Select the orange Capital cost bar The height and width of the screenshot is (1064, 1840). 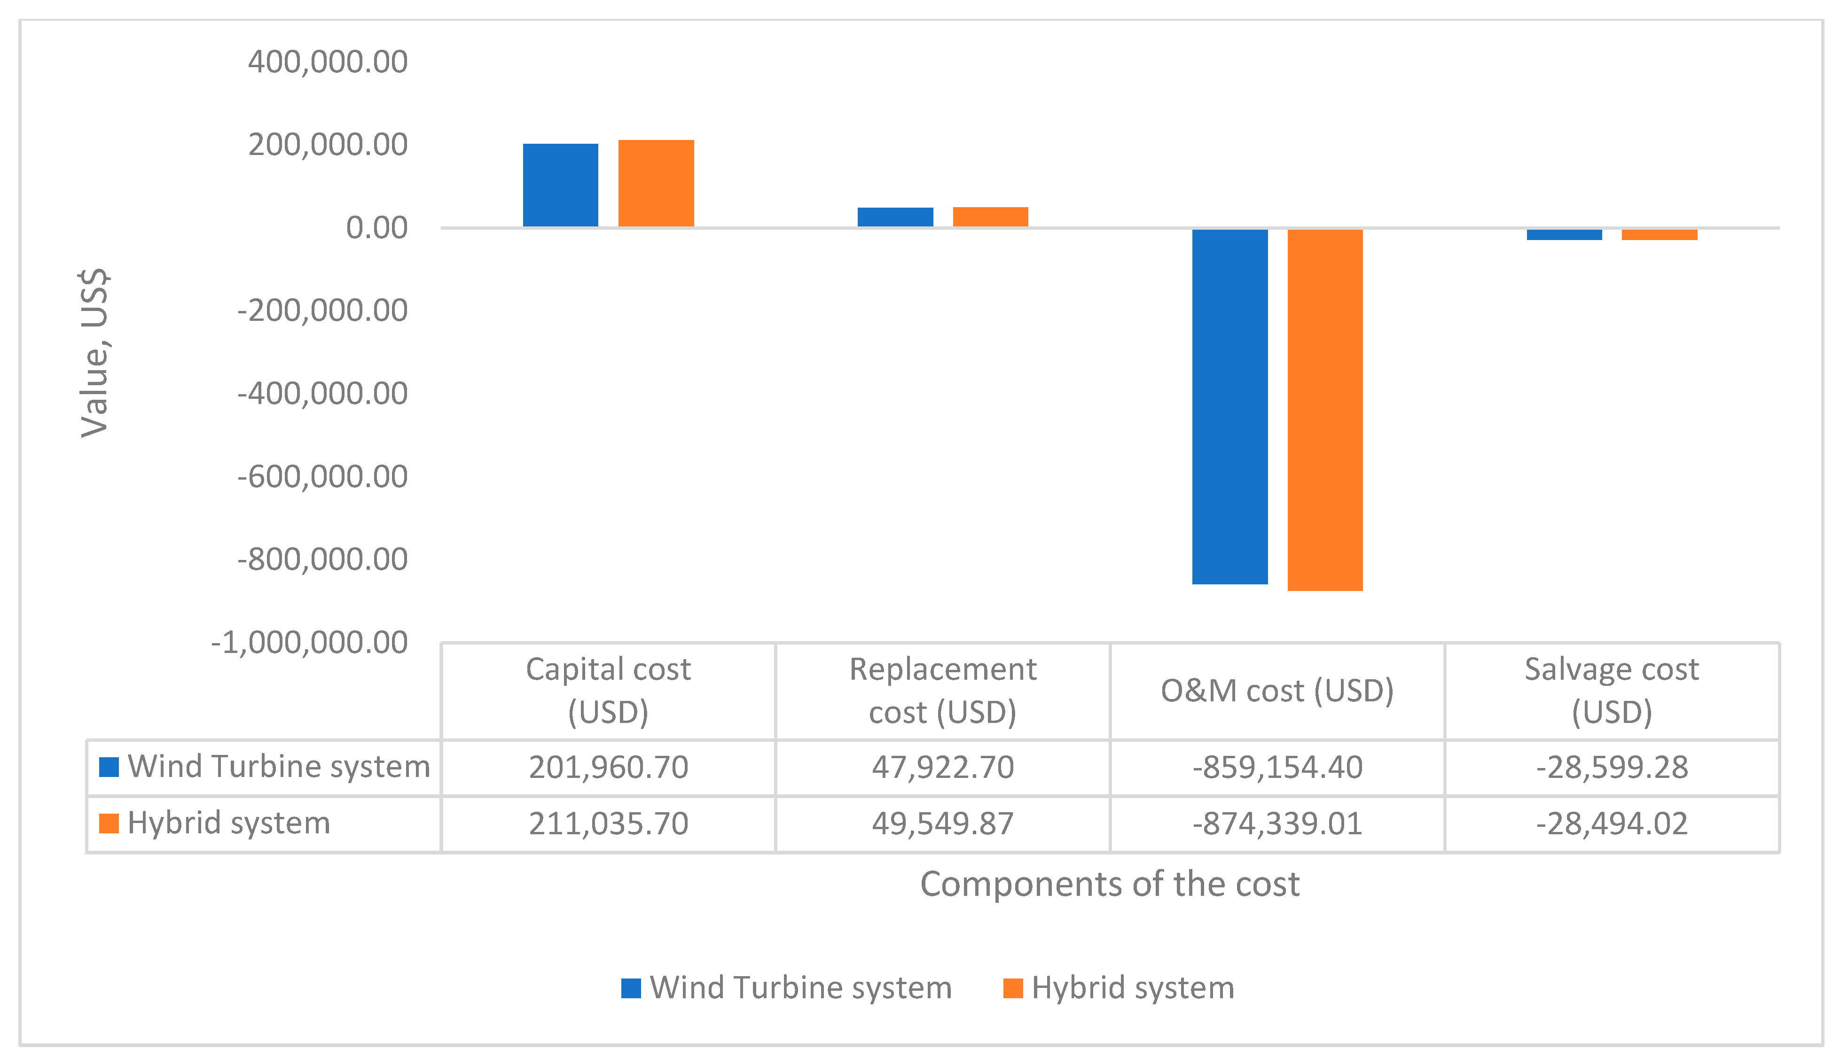pyautogui.click(x=656, y=183)
